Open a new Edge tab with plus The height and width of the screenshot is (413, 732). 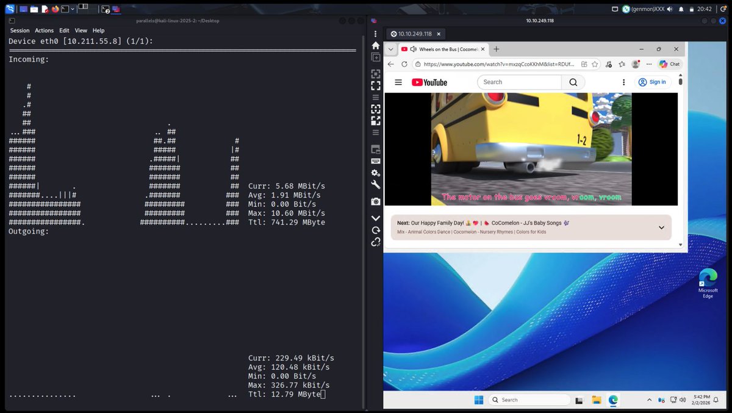pyautogui.click(x=497, y=49)
